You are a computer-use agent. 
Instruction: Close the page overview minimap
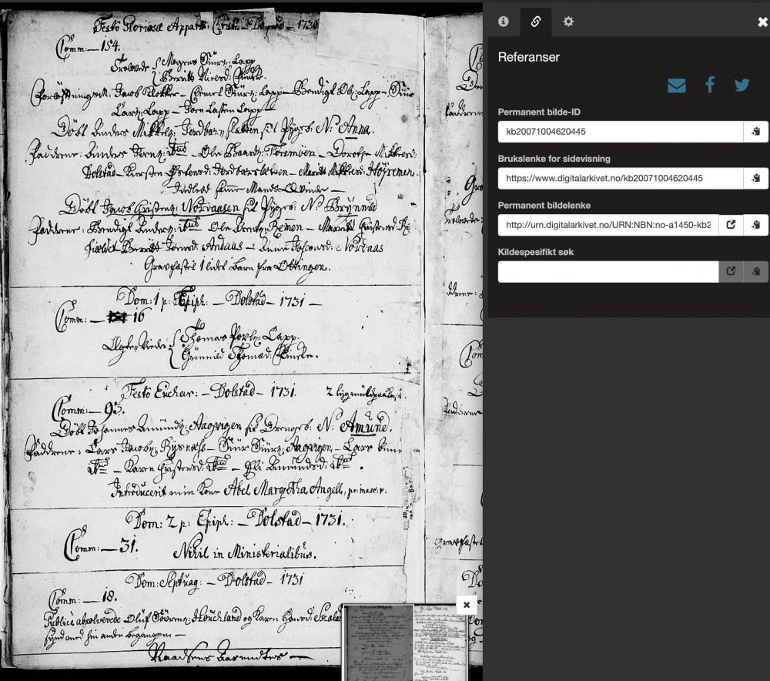(466, 605)
